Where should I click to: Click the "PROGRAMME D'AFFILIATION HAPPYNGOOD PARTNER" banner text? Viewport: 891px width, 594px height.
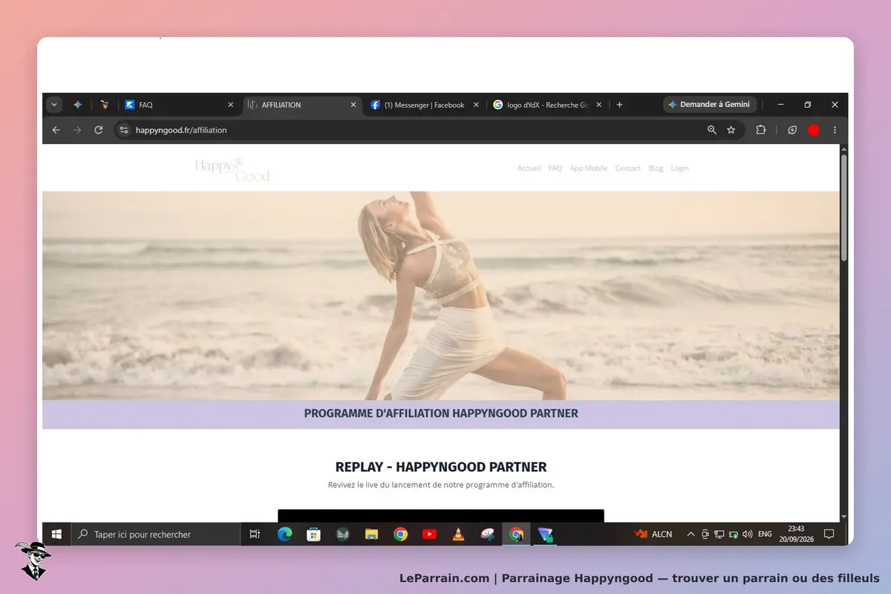(x=441, y=414)
